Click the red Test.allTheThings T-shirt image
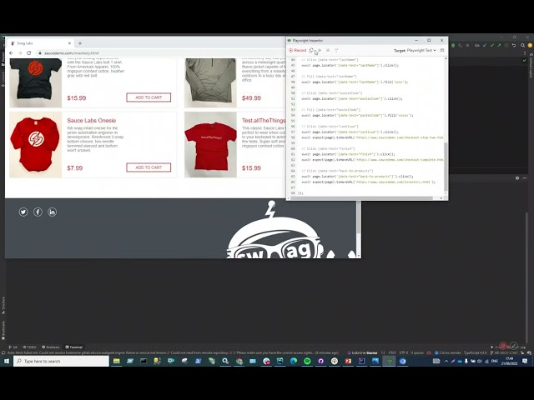Screen dimensions: 534x400 pos(210,144)
